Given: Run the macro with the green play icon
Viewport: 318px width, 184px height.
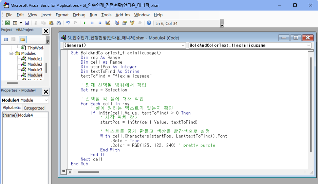Looking at the screenshot, I should pyautogui.click(x=85, y=23).
